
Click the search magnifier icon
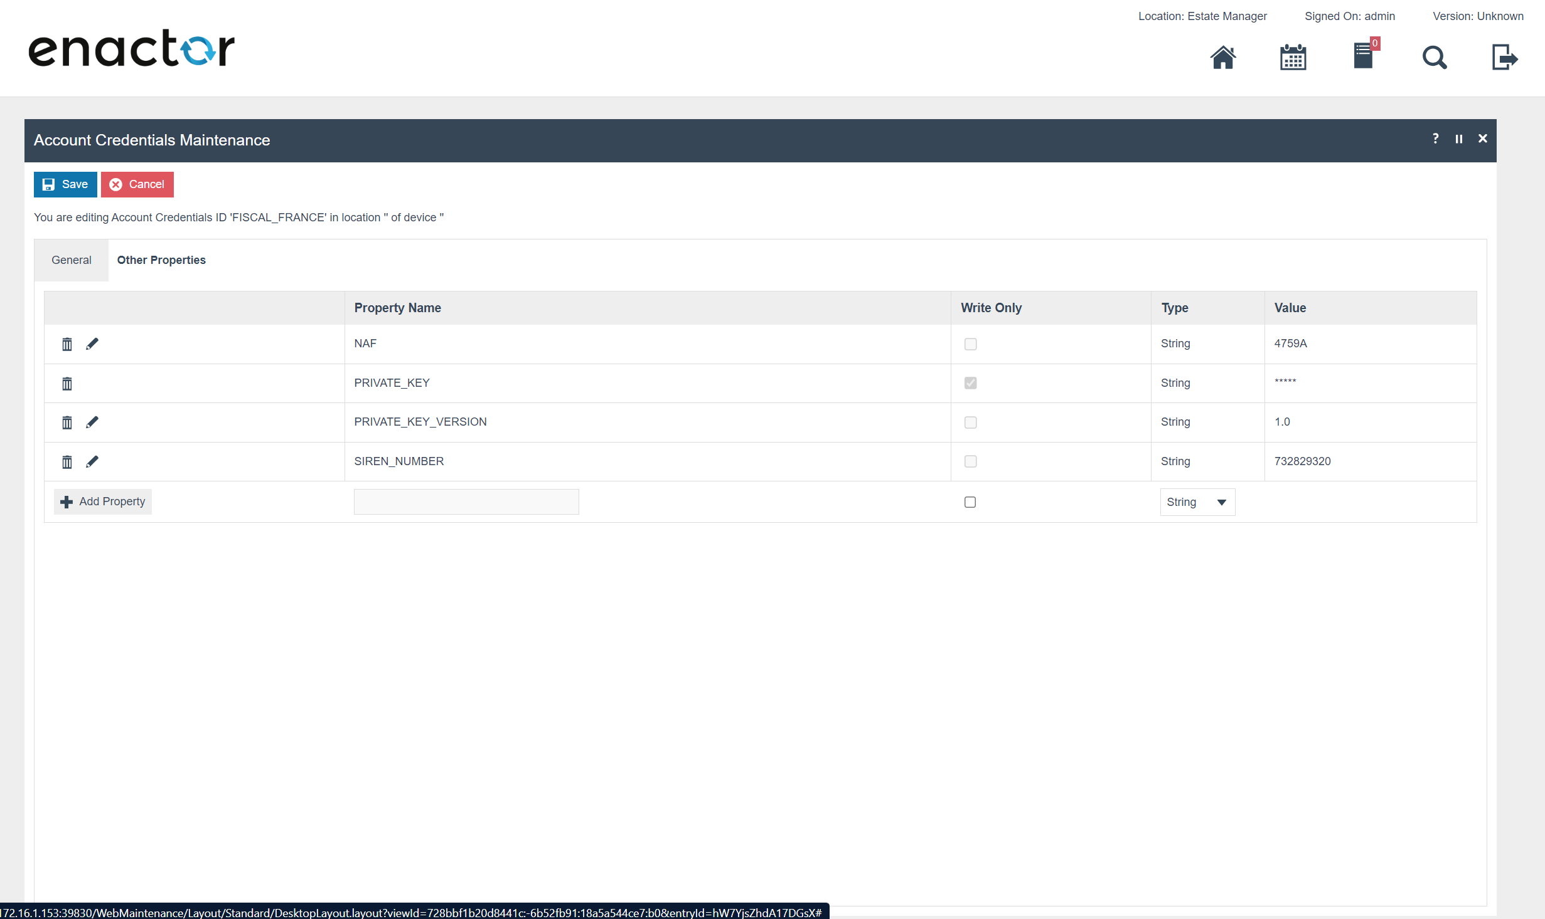tap(1434, 58)
